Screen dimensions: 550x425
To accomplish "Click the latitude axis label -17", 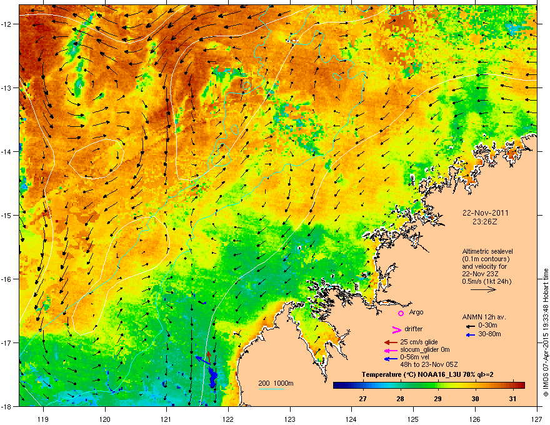I will click(7, 342).
